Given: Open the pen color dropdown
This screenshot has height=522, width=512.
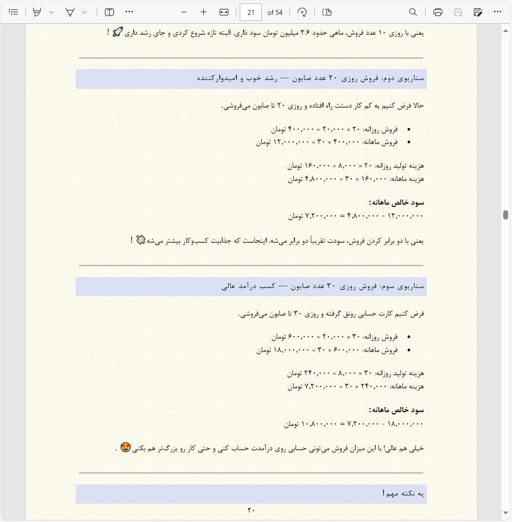Looking at the screenshot, I should click(x=51, y=12).
